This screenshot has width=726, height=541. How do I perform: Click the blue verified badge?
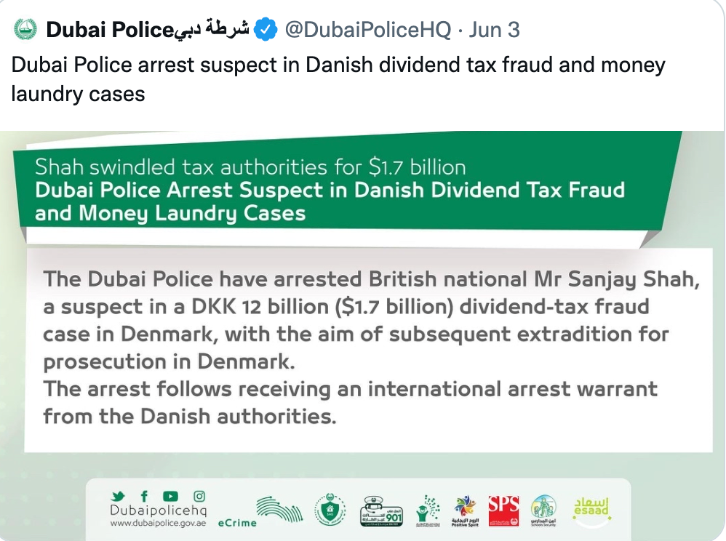click(x=266, y=30)
